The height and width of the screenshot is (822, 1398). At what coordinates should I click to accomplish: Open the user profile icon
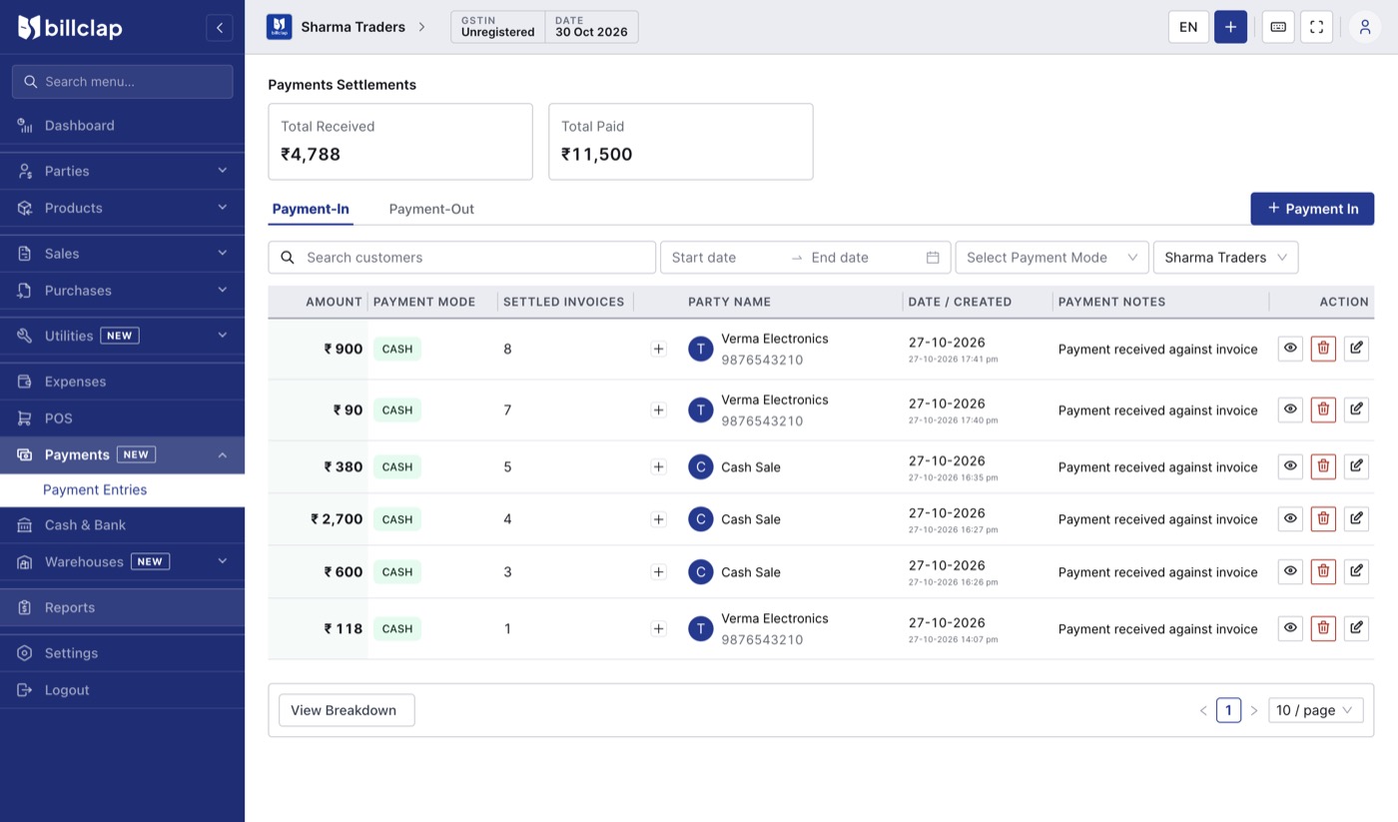(1365, 27)
